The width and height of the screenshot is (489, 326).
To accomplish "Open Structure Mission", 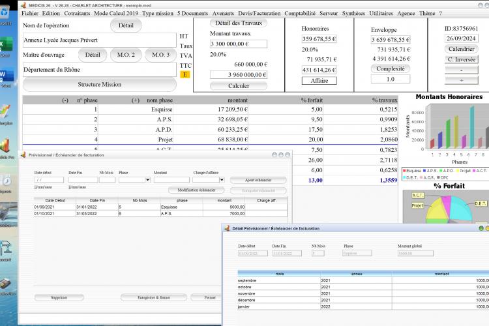I will [x=100, y=85].
